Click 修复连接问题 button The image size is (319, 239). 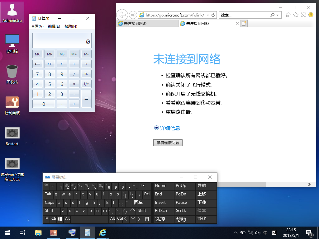(168, 143)
